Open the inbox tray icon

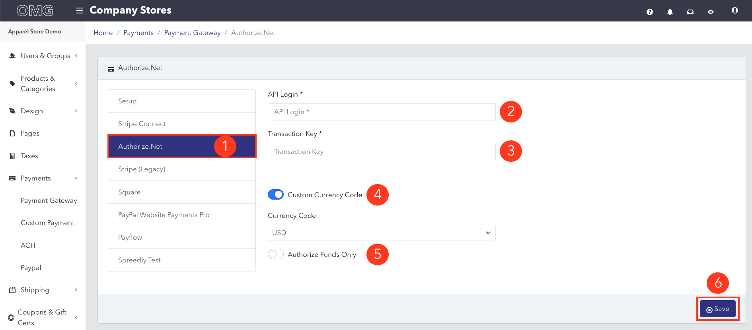pos(690,12)
